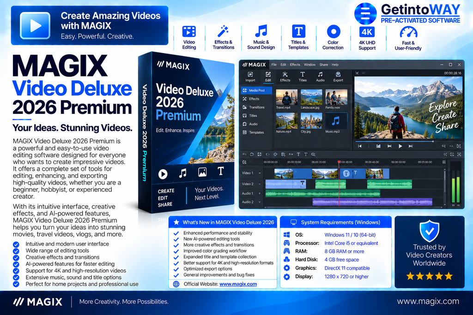Select the City.jpg thumbnail
Viewport: 473px width, 315px height.
tap(311, 121)
